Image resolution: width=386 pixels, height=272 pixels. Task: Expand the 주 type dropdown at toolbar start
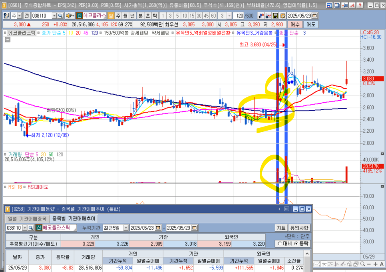click(x=20, y=16)
